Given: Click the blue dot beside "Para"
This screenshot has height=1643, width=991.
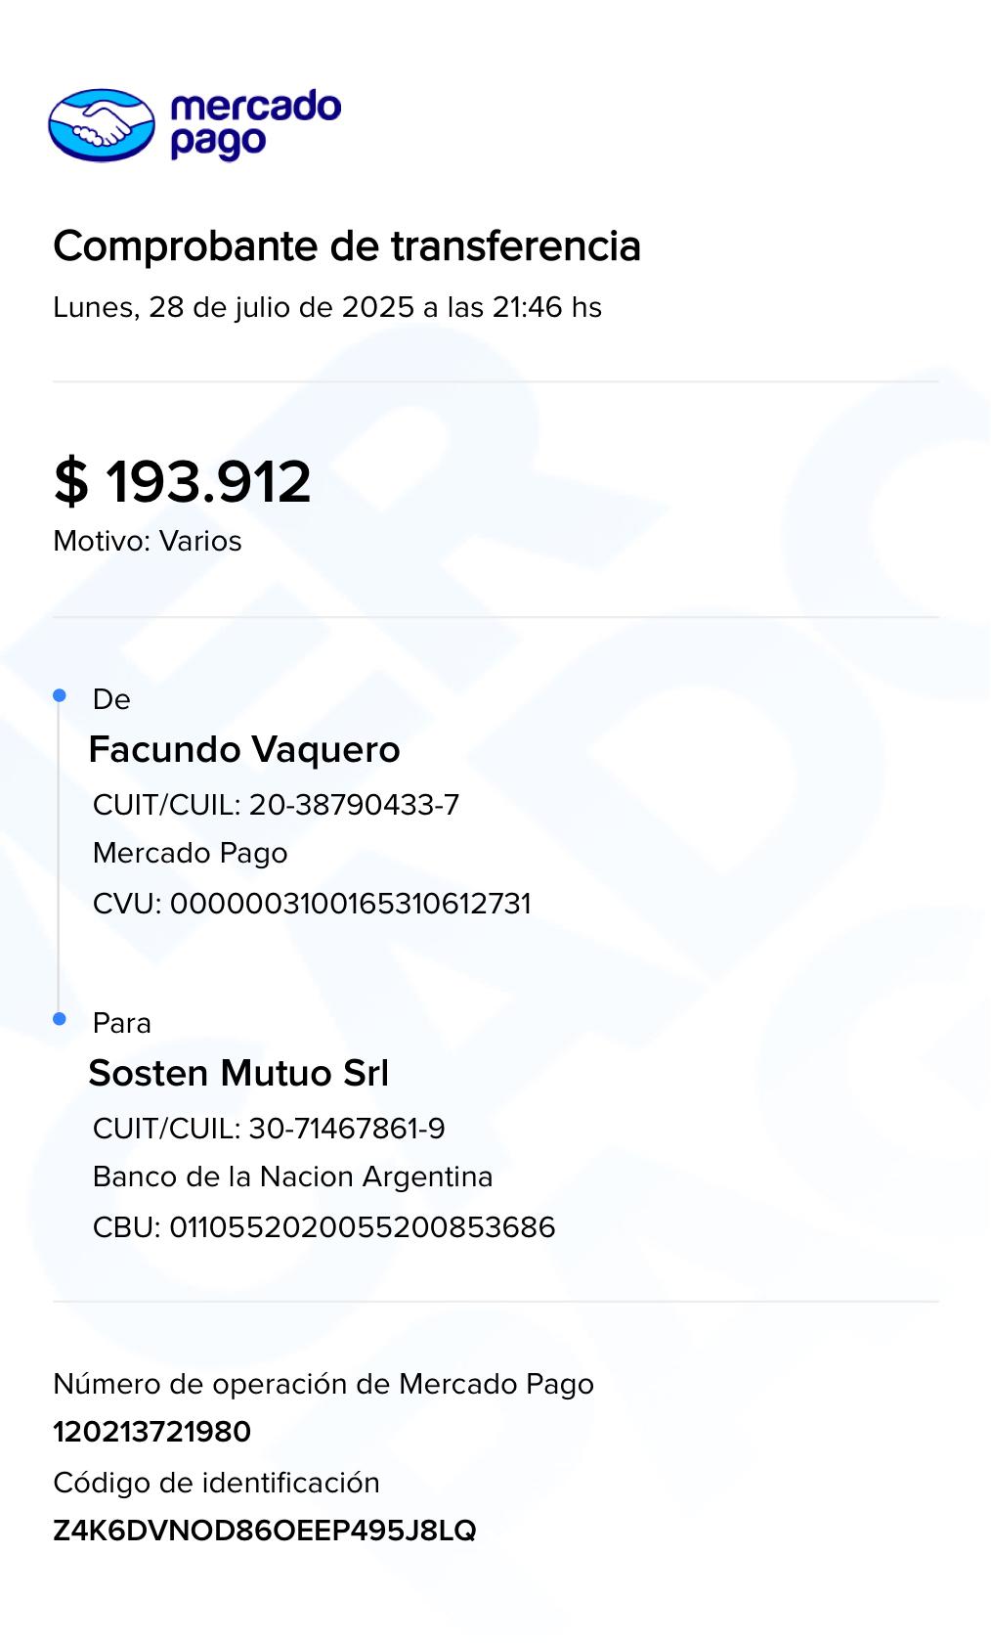Looking at the screenshot, I should pos(60,1019).
